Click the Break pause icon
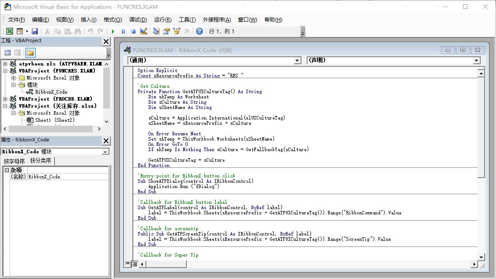Screen dimensions: 496x279 123,31
